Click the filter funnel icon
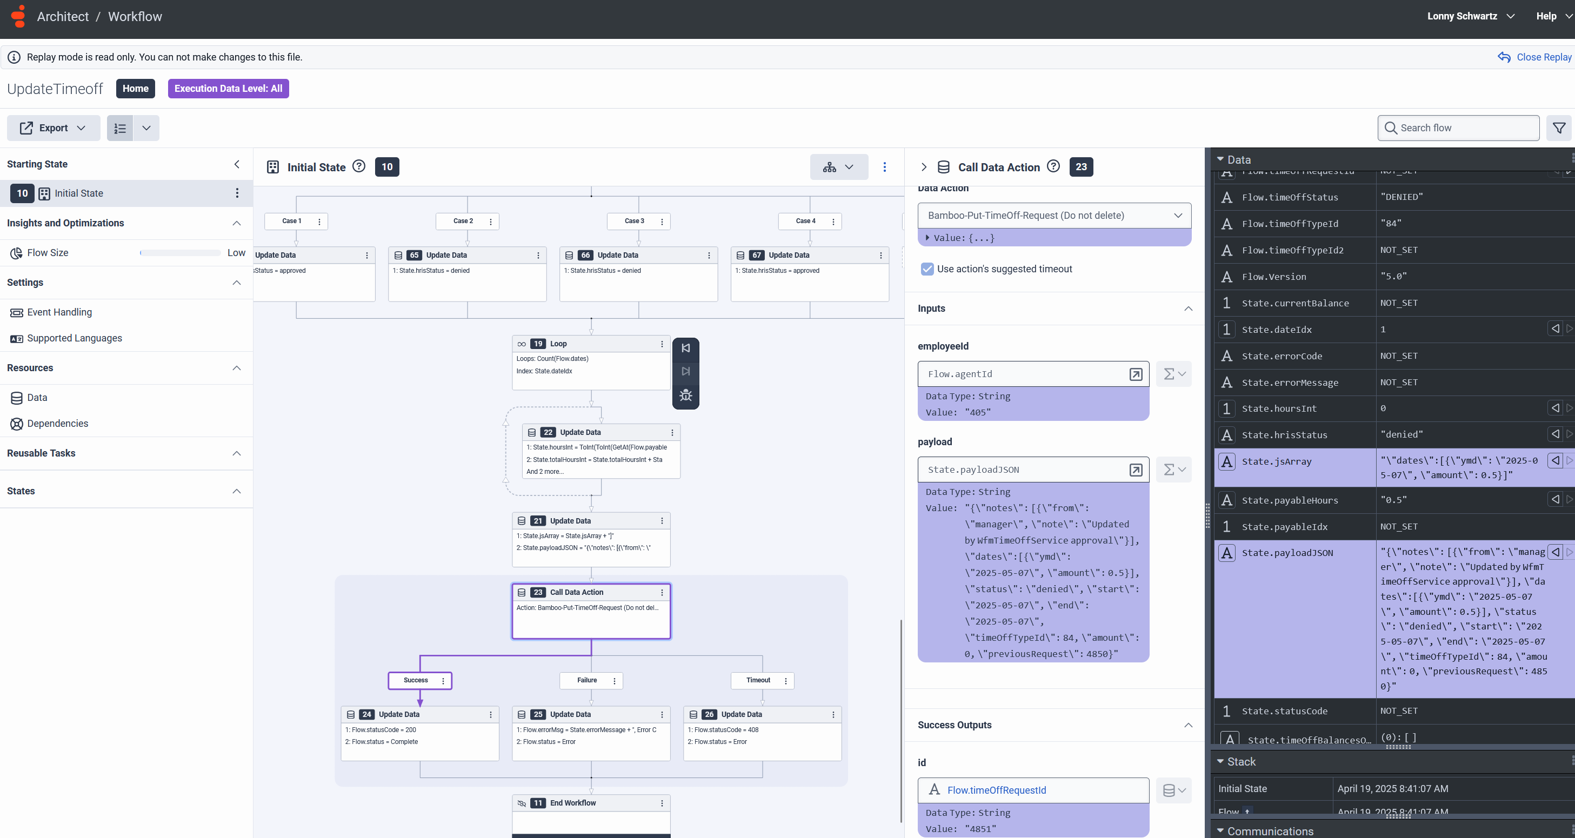Screen dimensions: 1575x838 (1558, 128)
